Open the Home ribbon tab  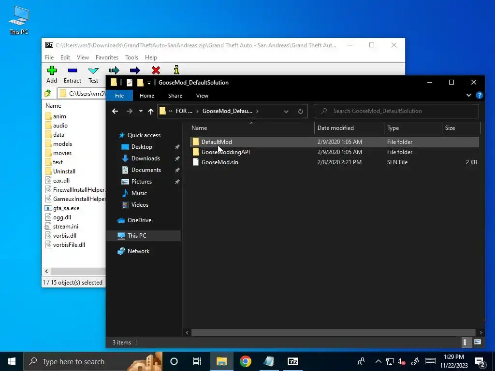(147, 96)
